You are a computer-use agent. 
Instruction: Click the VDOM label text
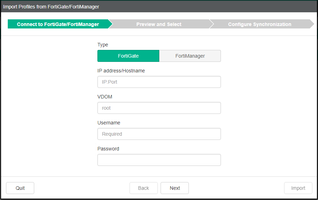click(104, 97)
